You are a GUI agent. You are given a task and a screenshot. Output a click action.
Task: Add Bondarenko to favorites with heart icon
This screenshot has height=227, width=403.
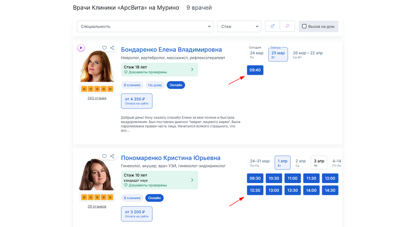(x=104, y=47)
